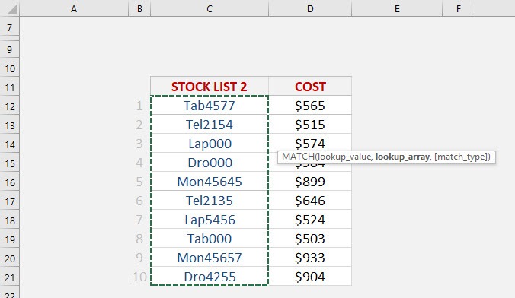
Task: Click index number 8 beside Tab000
Action: click(139, 239)
